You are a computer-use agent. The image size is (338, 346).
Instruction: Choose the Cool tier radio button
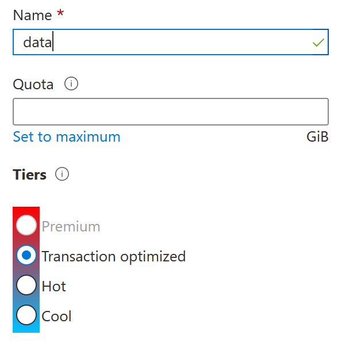pos(26,315)
